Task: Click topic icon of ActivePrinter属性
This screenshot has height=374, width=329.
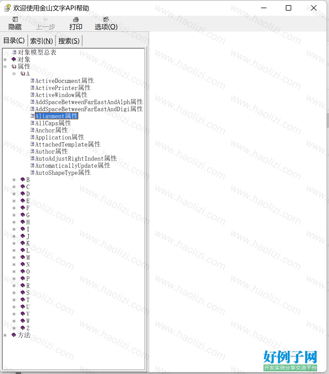Action: pyautogui.click(x=32, y=88)
